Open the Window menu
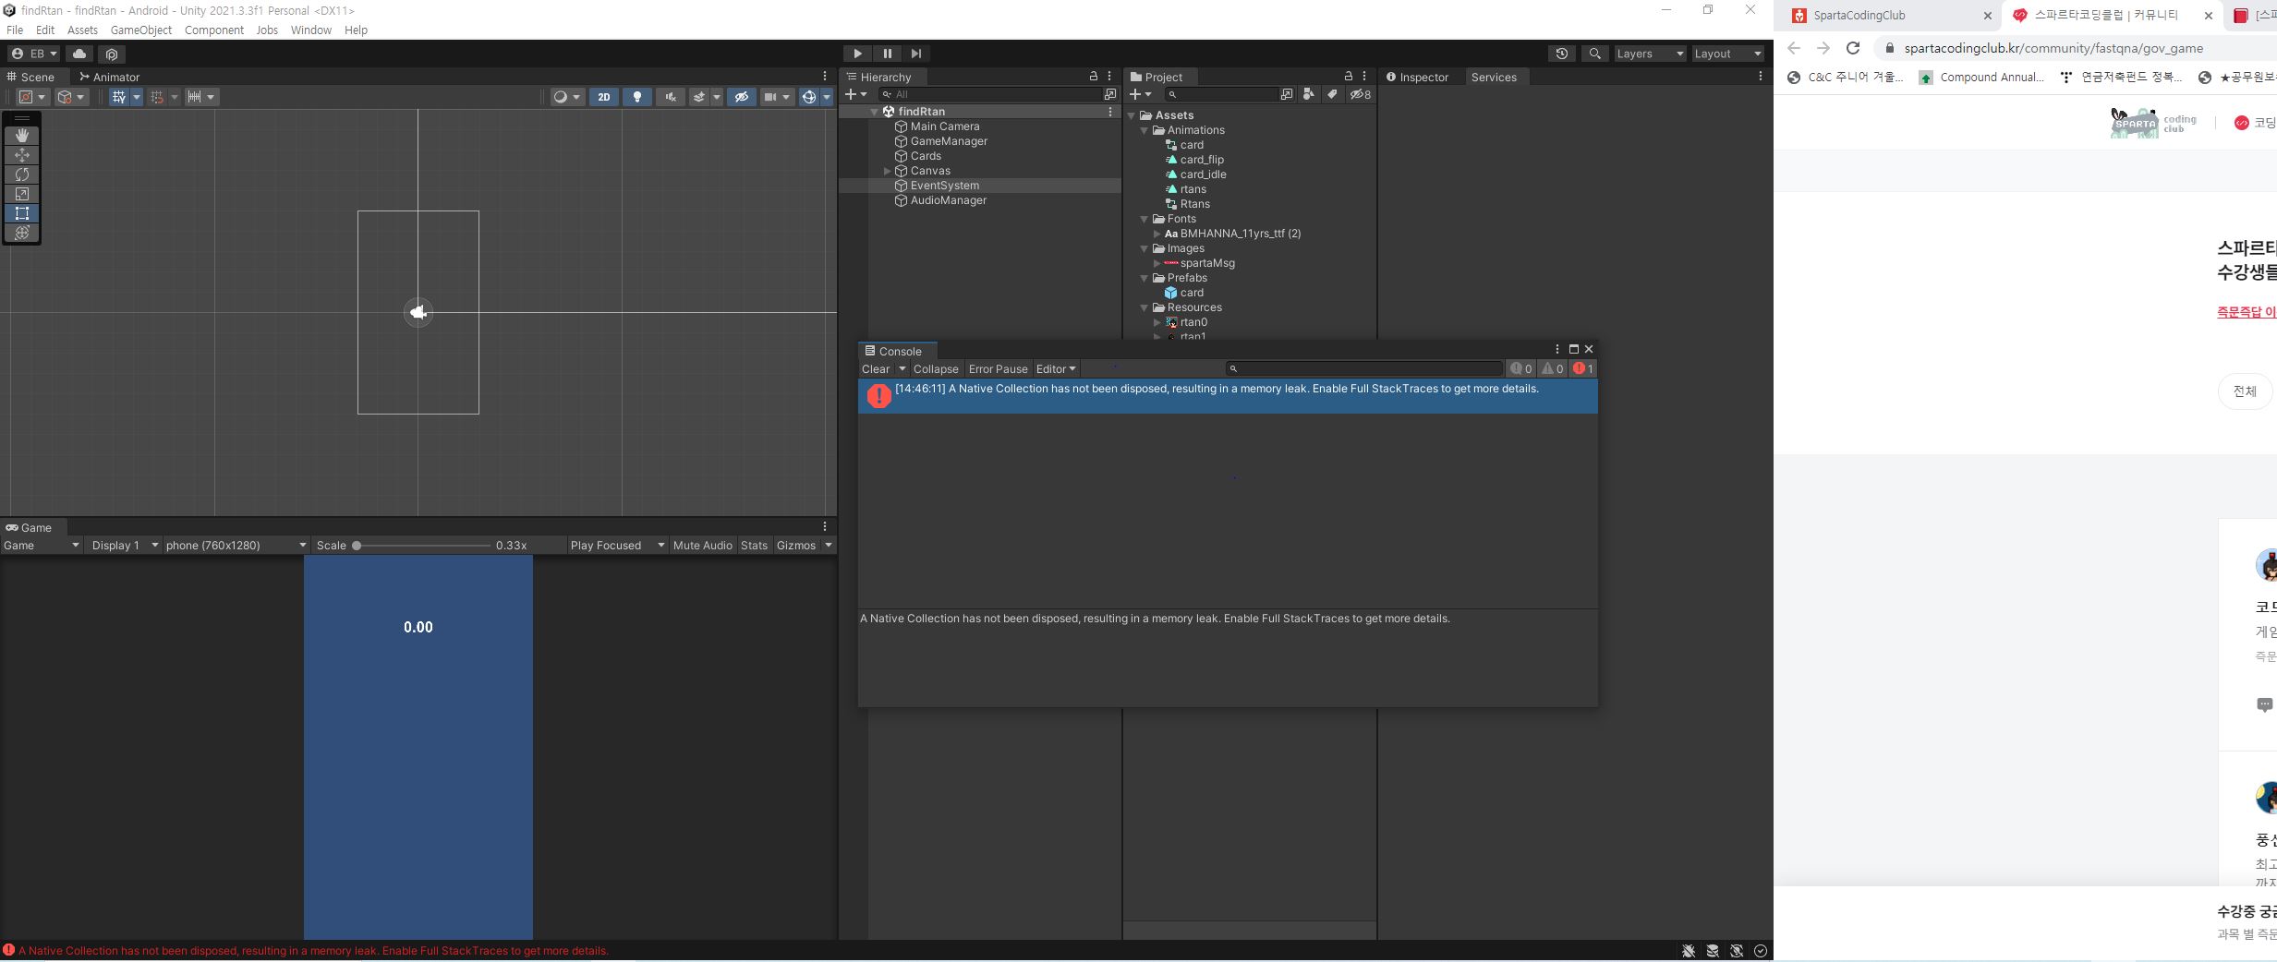 tap(310, 30)
